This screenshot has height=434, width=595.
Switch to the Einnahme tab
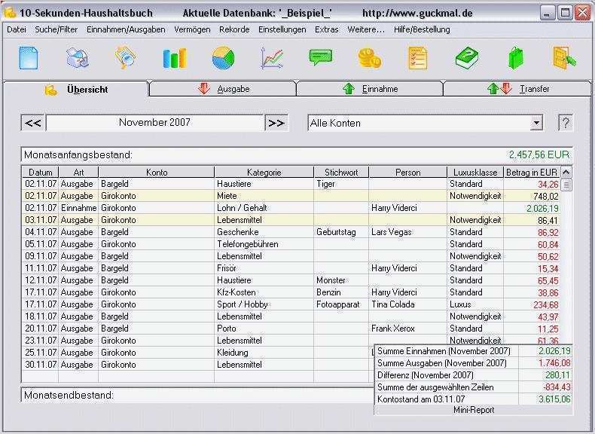tap(370, 89)
